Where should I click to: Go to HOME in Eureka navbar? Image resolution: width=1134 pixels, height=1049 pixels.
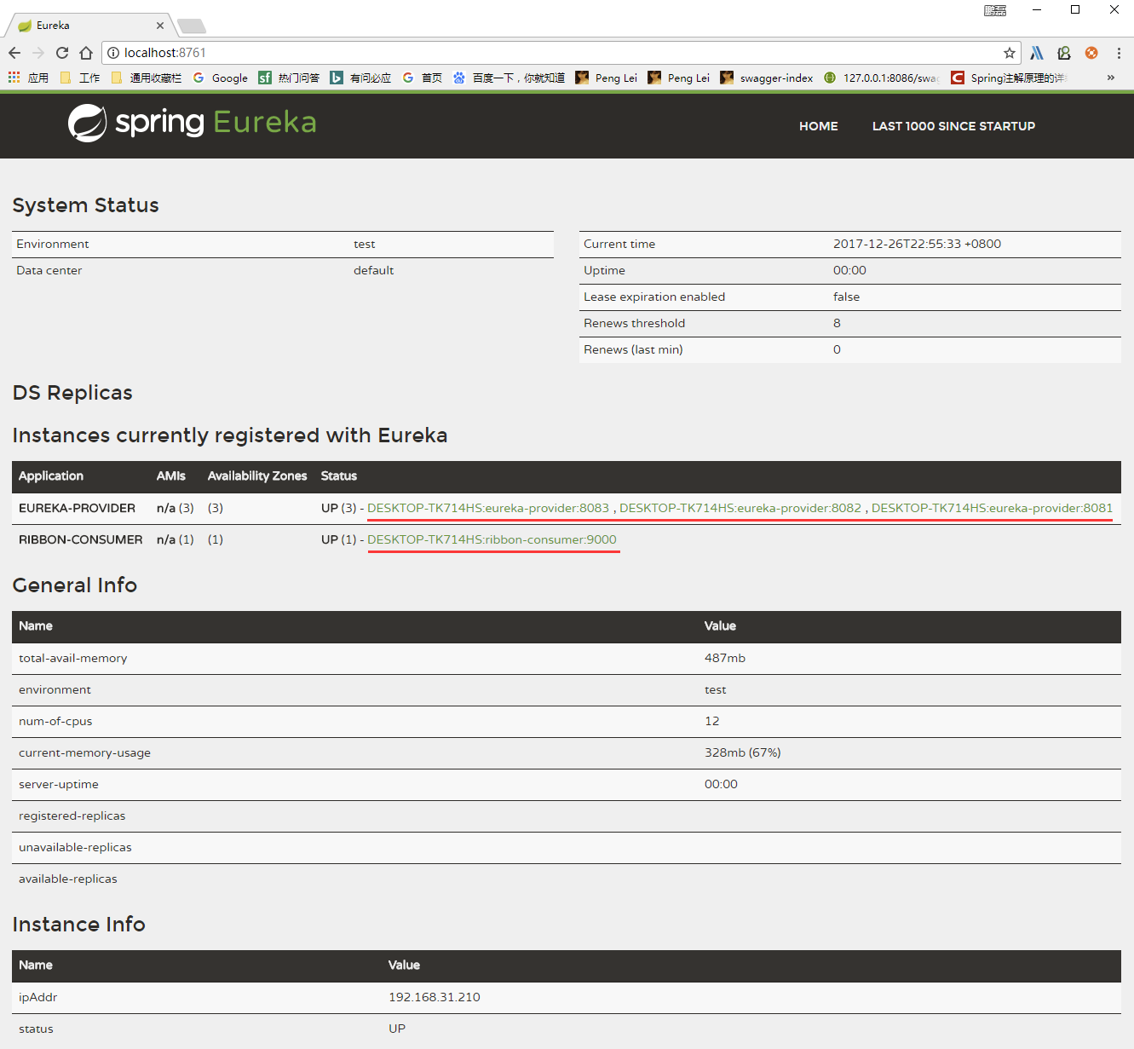point(819,126)
